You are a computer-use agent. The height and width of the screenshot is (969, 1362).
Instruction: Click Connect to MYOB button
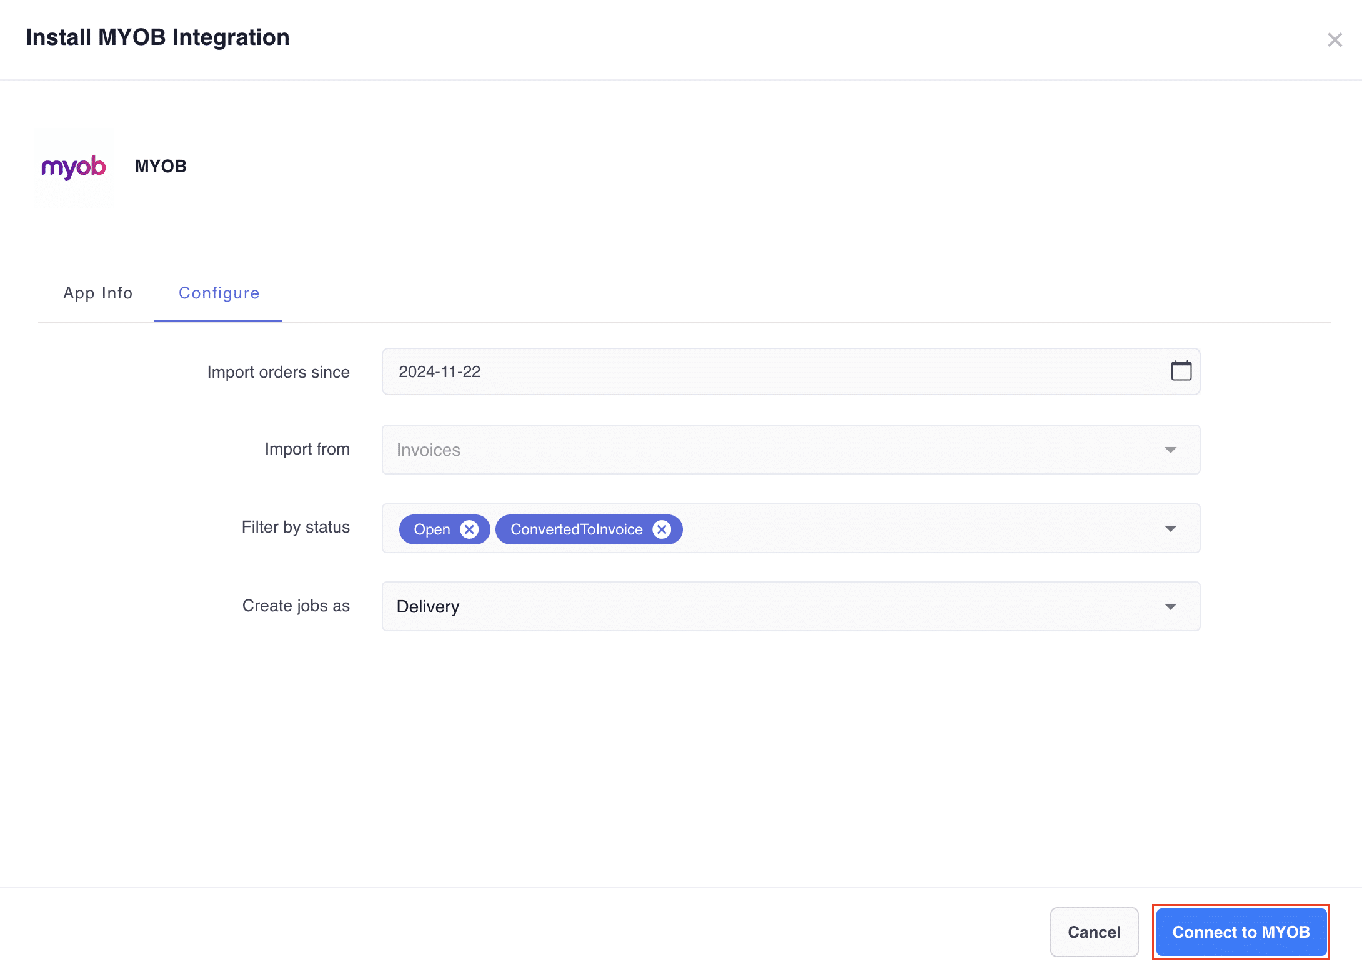(1241, 932)
